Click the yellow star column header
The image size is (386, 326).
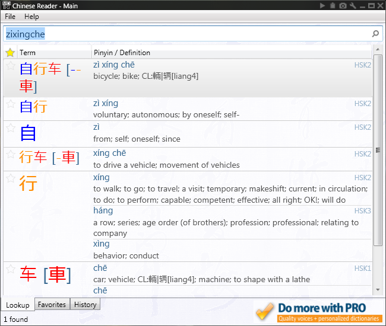pos(10,53)
